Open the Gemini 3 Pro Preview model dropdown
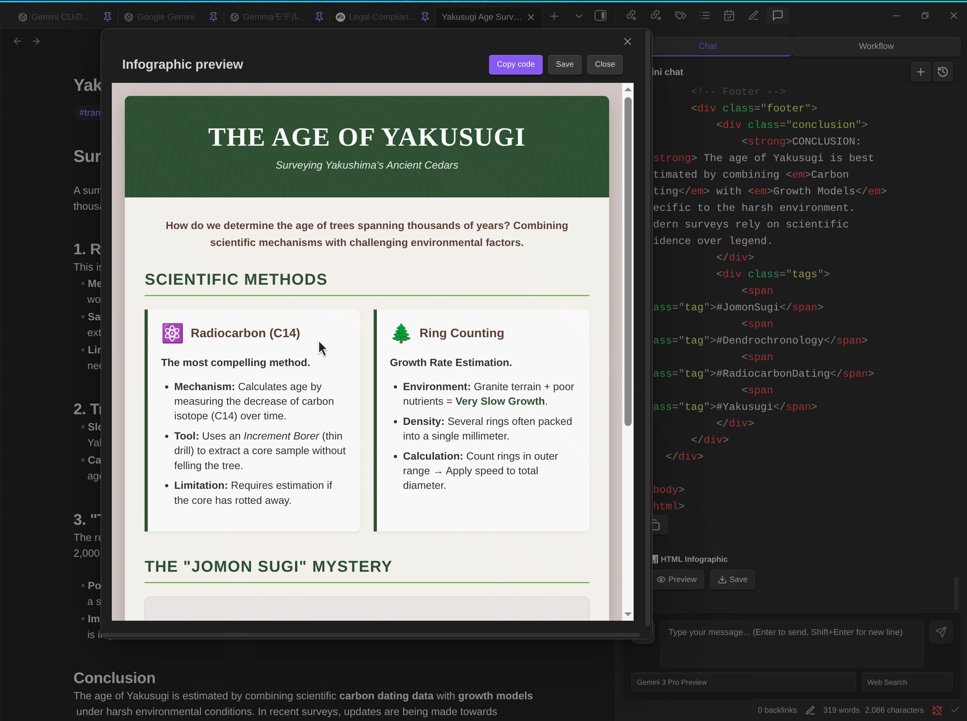The width and height of the screenshot is (967, 721). pos(743,682)
